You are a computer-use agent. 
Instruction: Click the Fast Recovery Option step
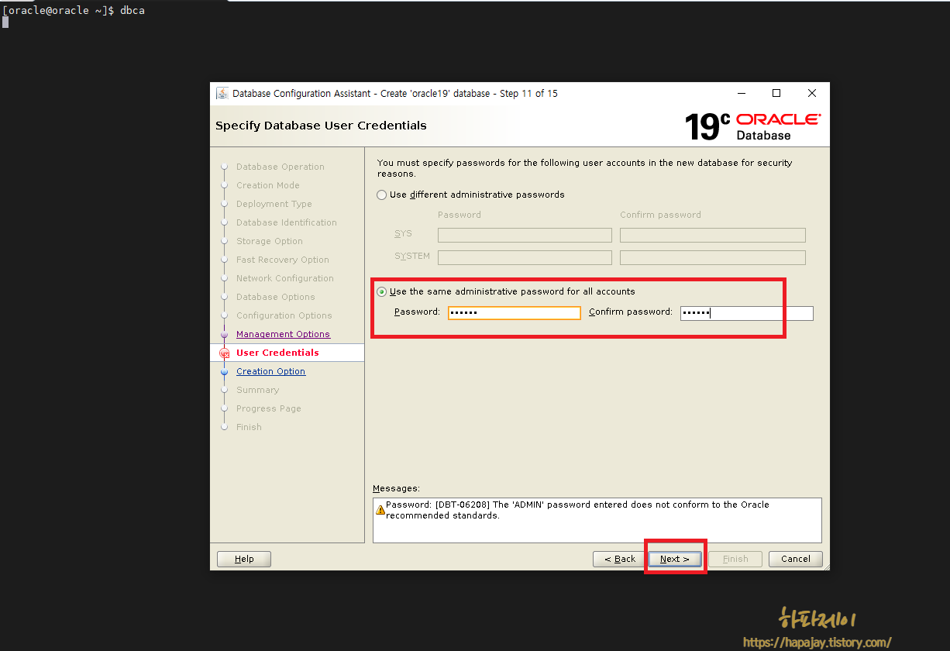(283, 260)
